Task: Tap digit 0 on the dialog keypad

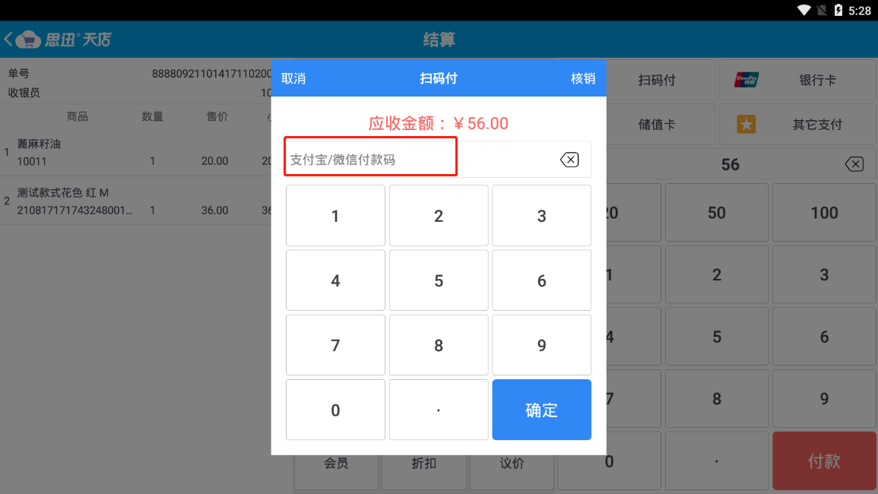Action: (x=335, y=410)
